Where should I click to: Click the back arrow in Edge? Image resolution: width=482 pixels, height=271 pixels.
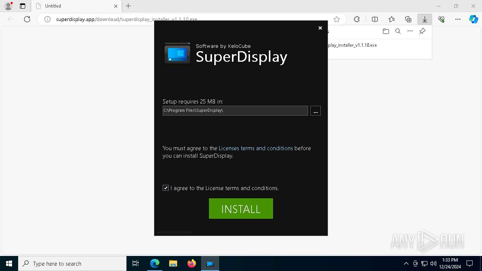pos(11,19)
